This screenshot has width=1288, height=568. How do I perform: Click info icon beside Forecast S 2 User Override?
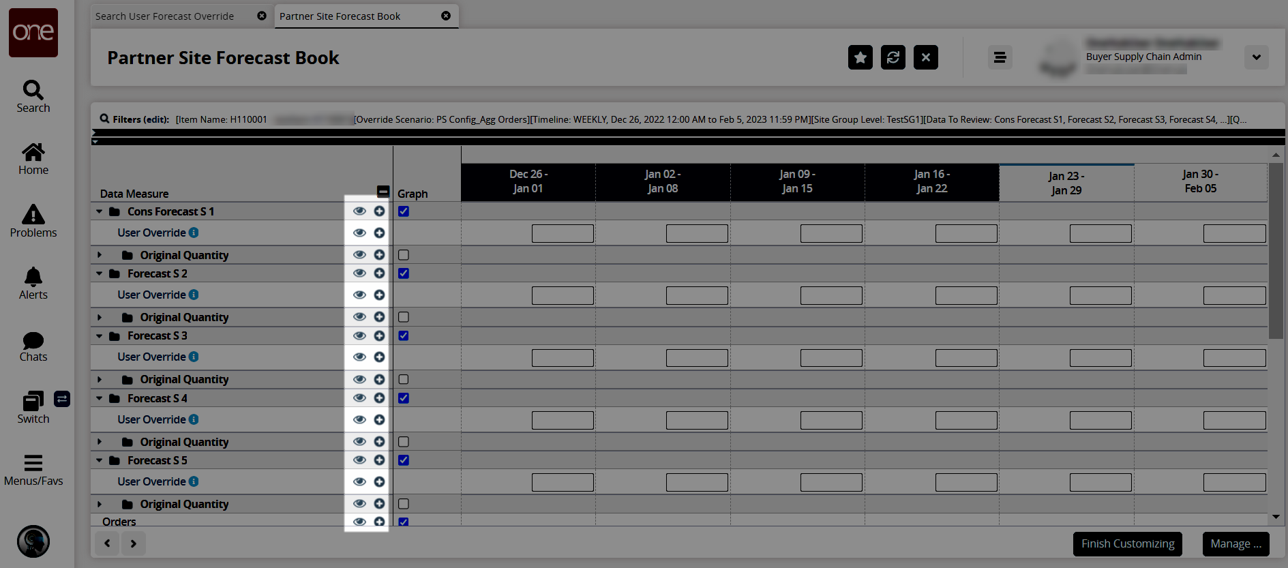click(x=194, y=295)
